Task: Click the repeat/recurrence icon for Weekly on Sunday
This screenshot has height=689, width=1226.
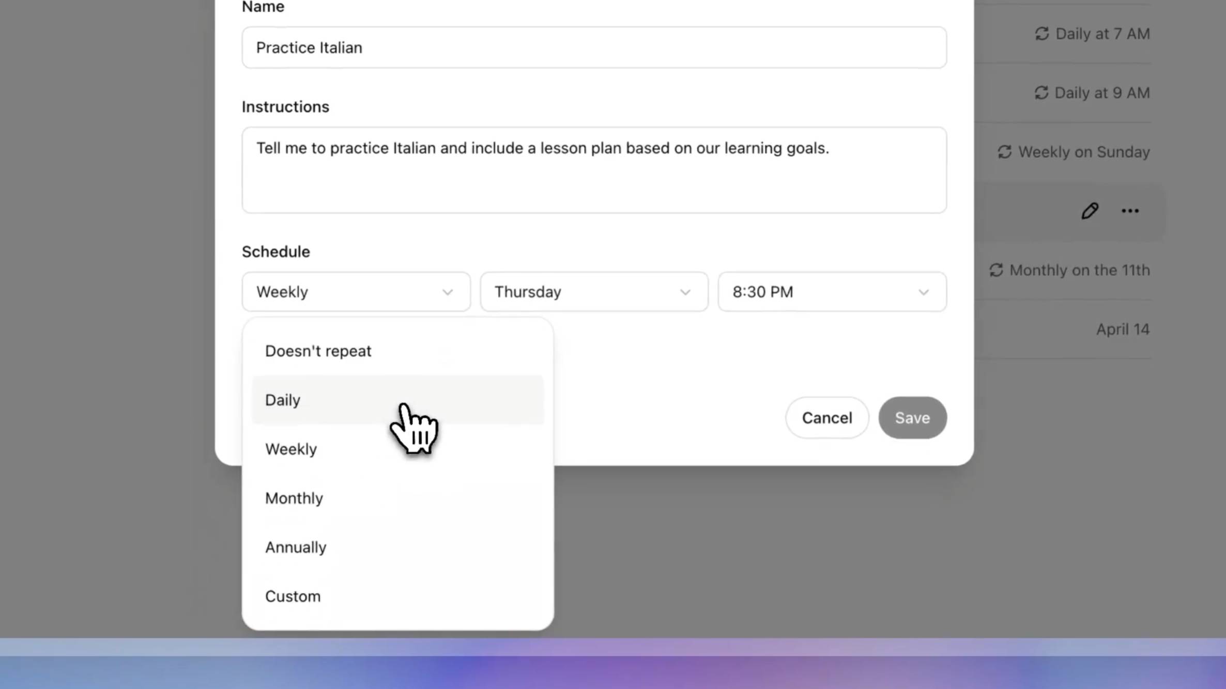Action: pyautogui.click(x=1005, y=152)
